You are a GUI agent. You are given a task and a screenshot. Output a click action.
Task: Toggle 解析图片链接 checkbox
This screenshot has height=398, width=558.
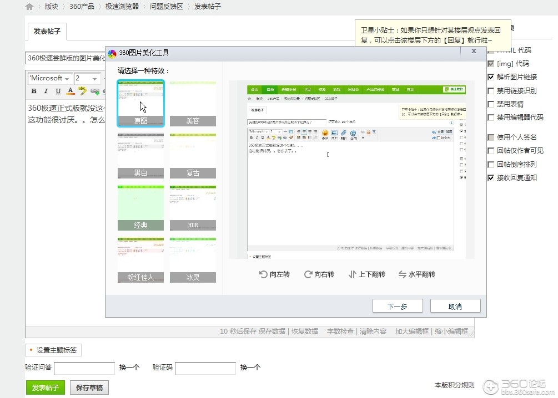click(491, 76)
